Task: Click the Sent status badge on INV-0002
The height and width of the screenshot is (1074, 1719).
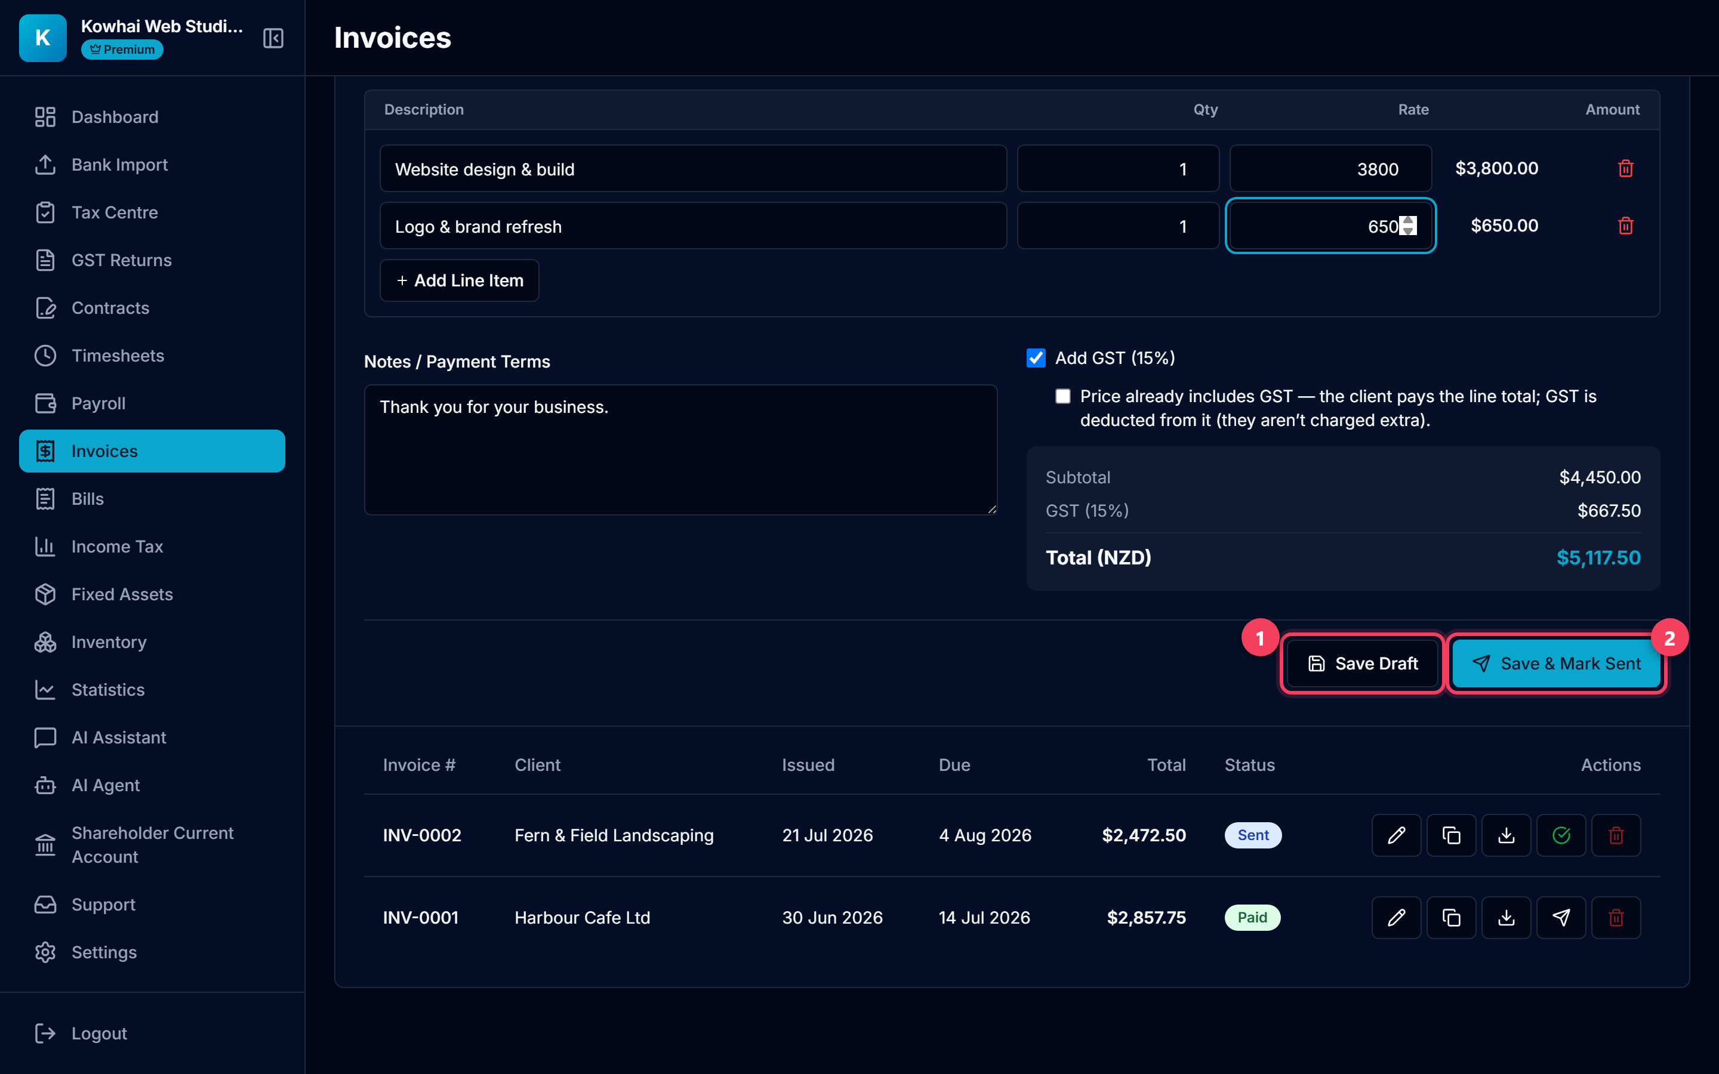Action: point(1253,835)
